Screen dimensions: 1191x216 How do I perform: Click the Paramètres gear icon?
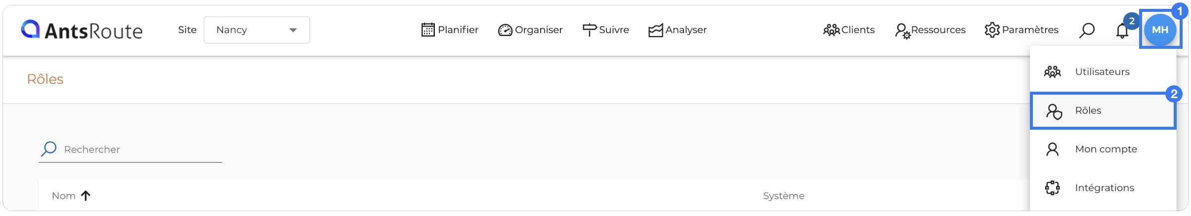pyautogui.click(x=992, y=30)
